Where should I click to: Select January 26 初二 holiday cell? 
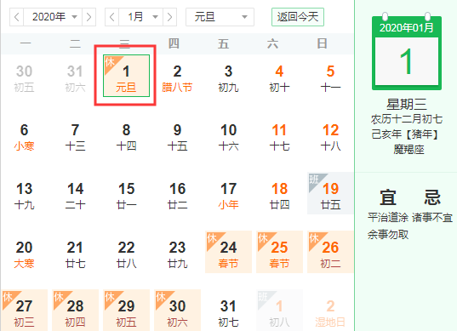point(330,252)
